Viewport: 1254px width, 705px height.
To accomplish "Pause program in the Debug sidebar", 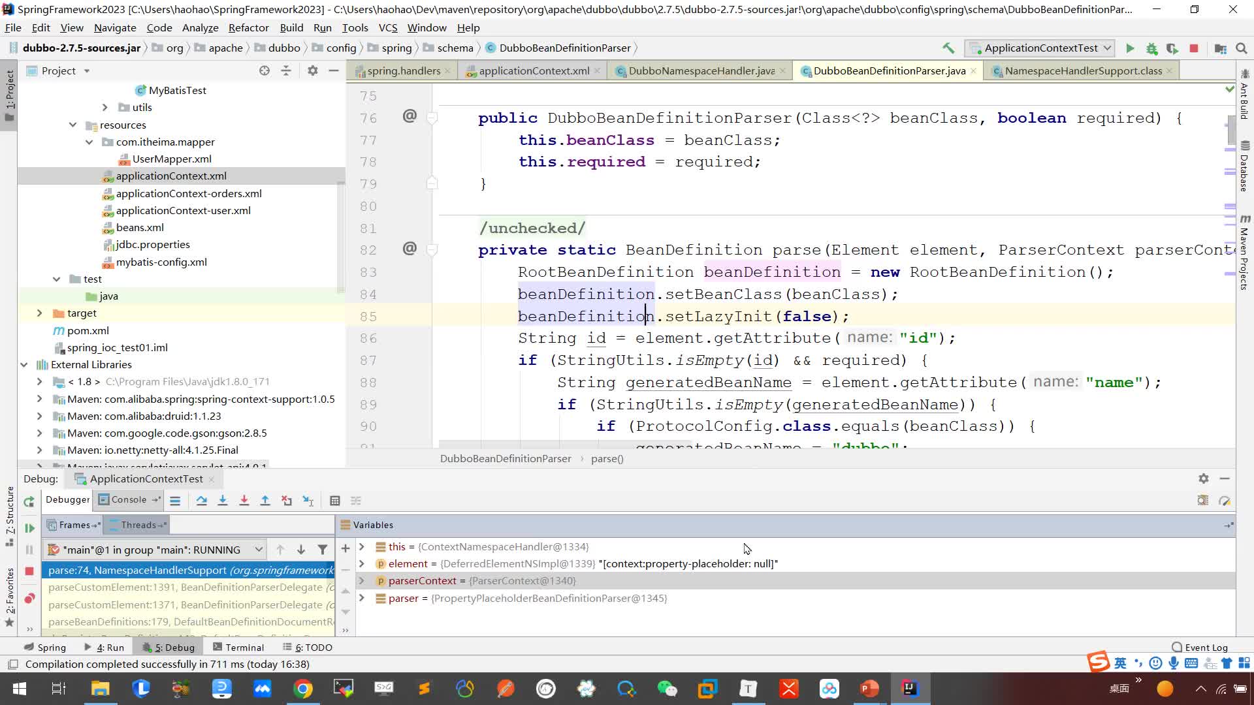I will (29, 550).
